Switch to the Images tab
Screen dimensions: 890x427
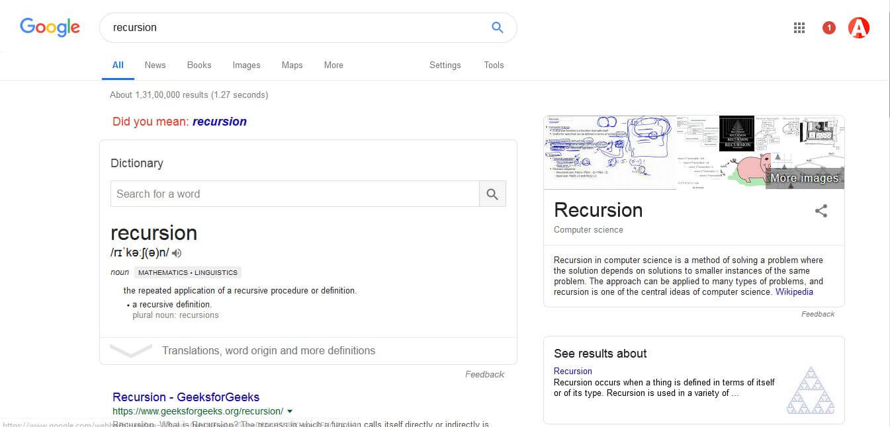coord(246,65)
